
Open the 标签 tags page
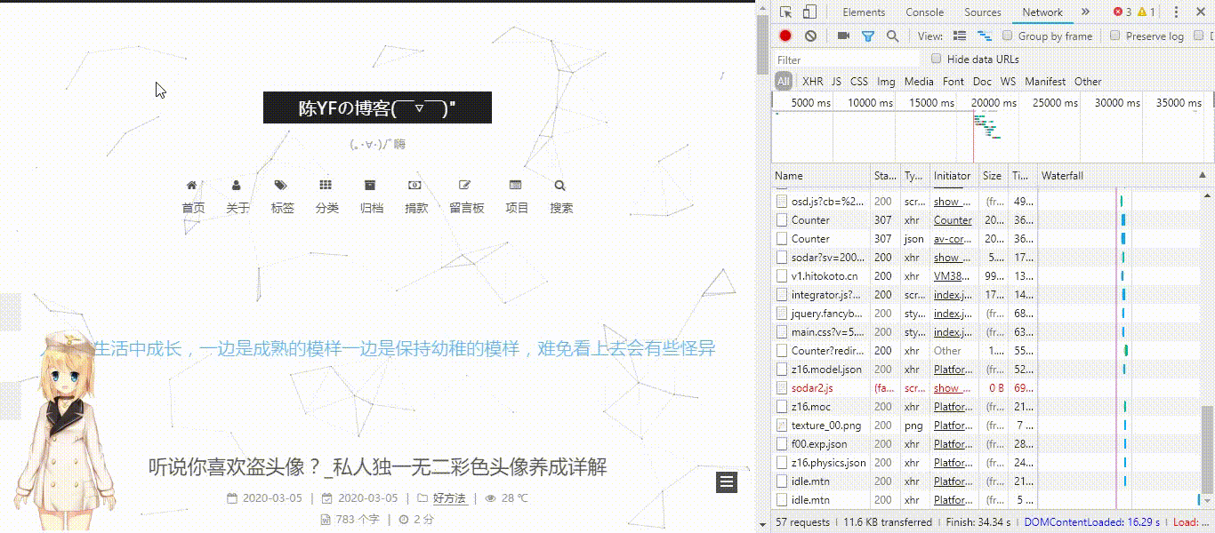click(x=283, y=196)
